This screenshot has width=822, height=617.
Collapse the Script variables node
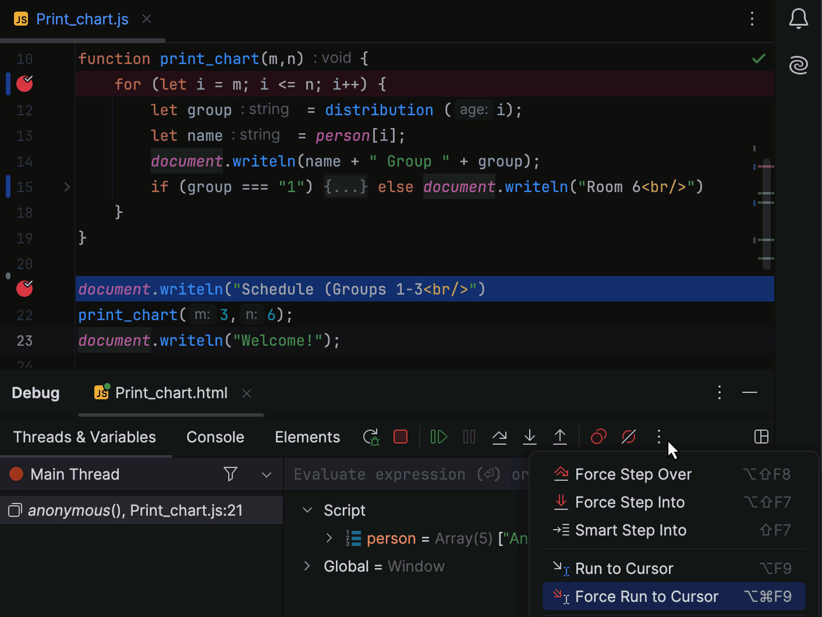[x=307, y=510]
